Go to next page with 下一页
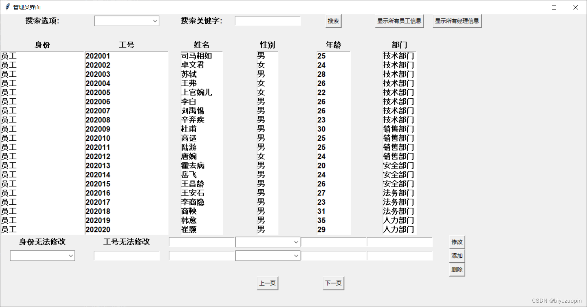The image size is (587, 307). click(333, 283)
